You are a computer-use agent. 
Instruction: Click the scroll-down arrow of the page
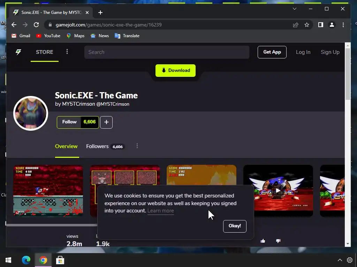(x=348, y=244)
